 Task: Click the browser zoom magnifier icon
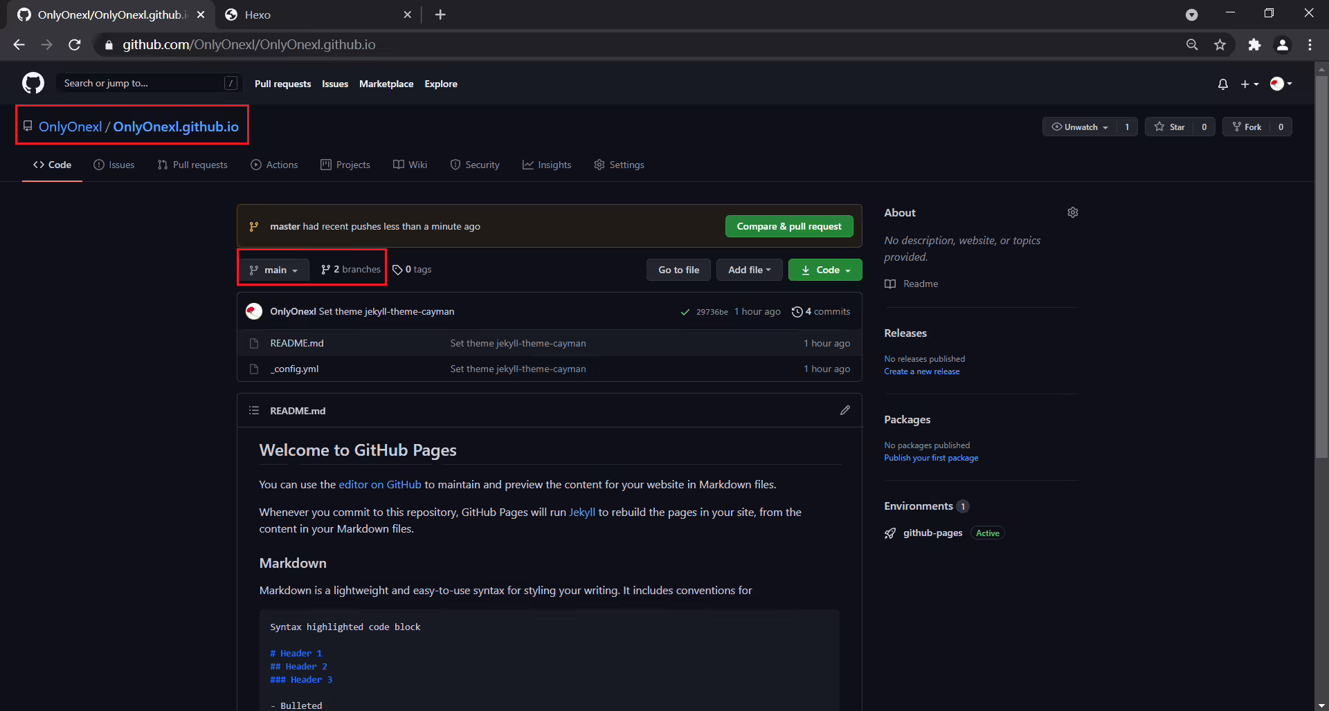click(1192, 44)
